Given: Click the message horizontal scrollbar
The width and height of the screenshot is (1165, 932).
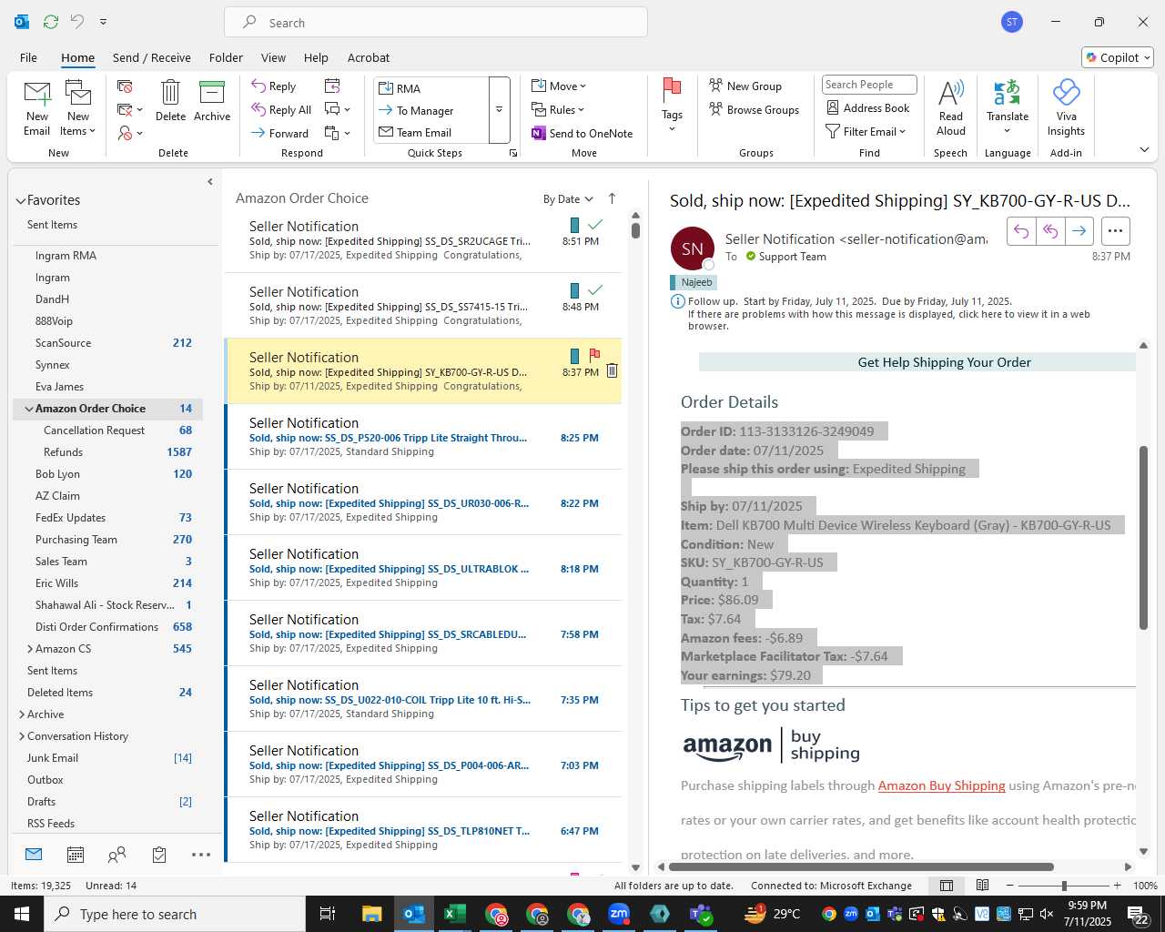Looking at the screenshot, I should click(862, 866).
